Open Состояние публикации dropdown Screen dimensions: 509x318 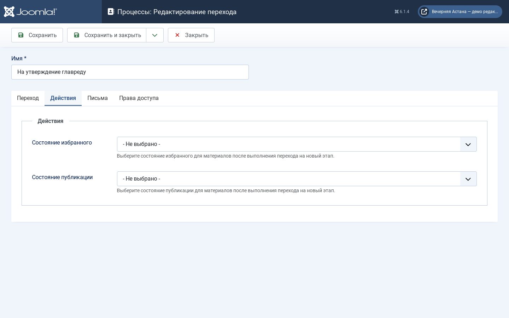pos(297,179)
